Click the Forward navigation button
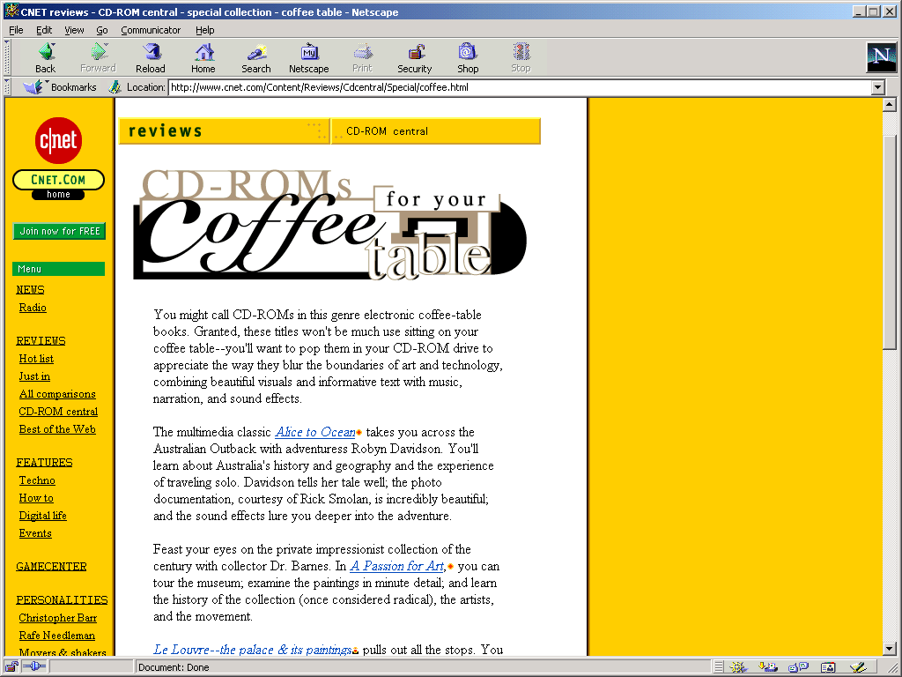 pyautogui.click(x=98, y=58)
